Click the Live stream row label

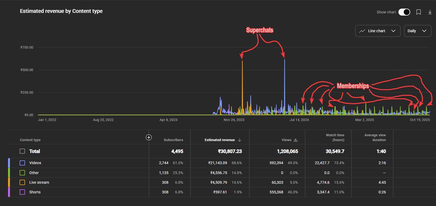(39, 182)
